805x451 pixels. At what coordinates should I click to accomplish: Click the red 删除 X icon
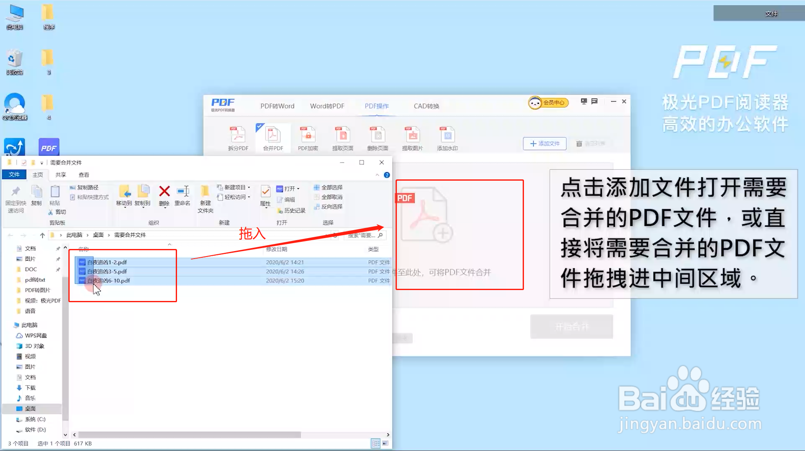pos(164,196)
